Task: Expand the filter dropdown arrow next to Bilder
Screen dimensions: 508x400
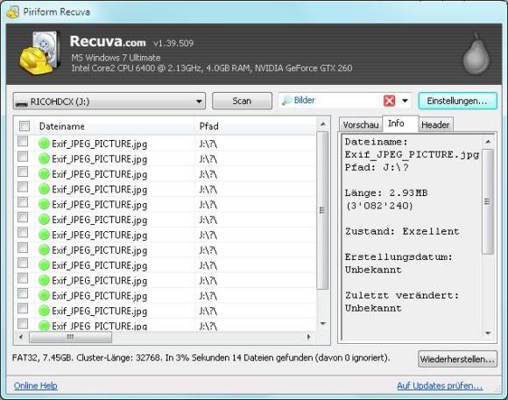Action: pyautogui.click(x=405, y=101)
